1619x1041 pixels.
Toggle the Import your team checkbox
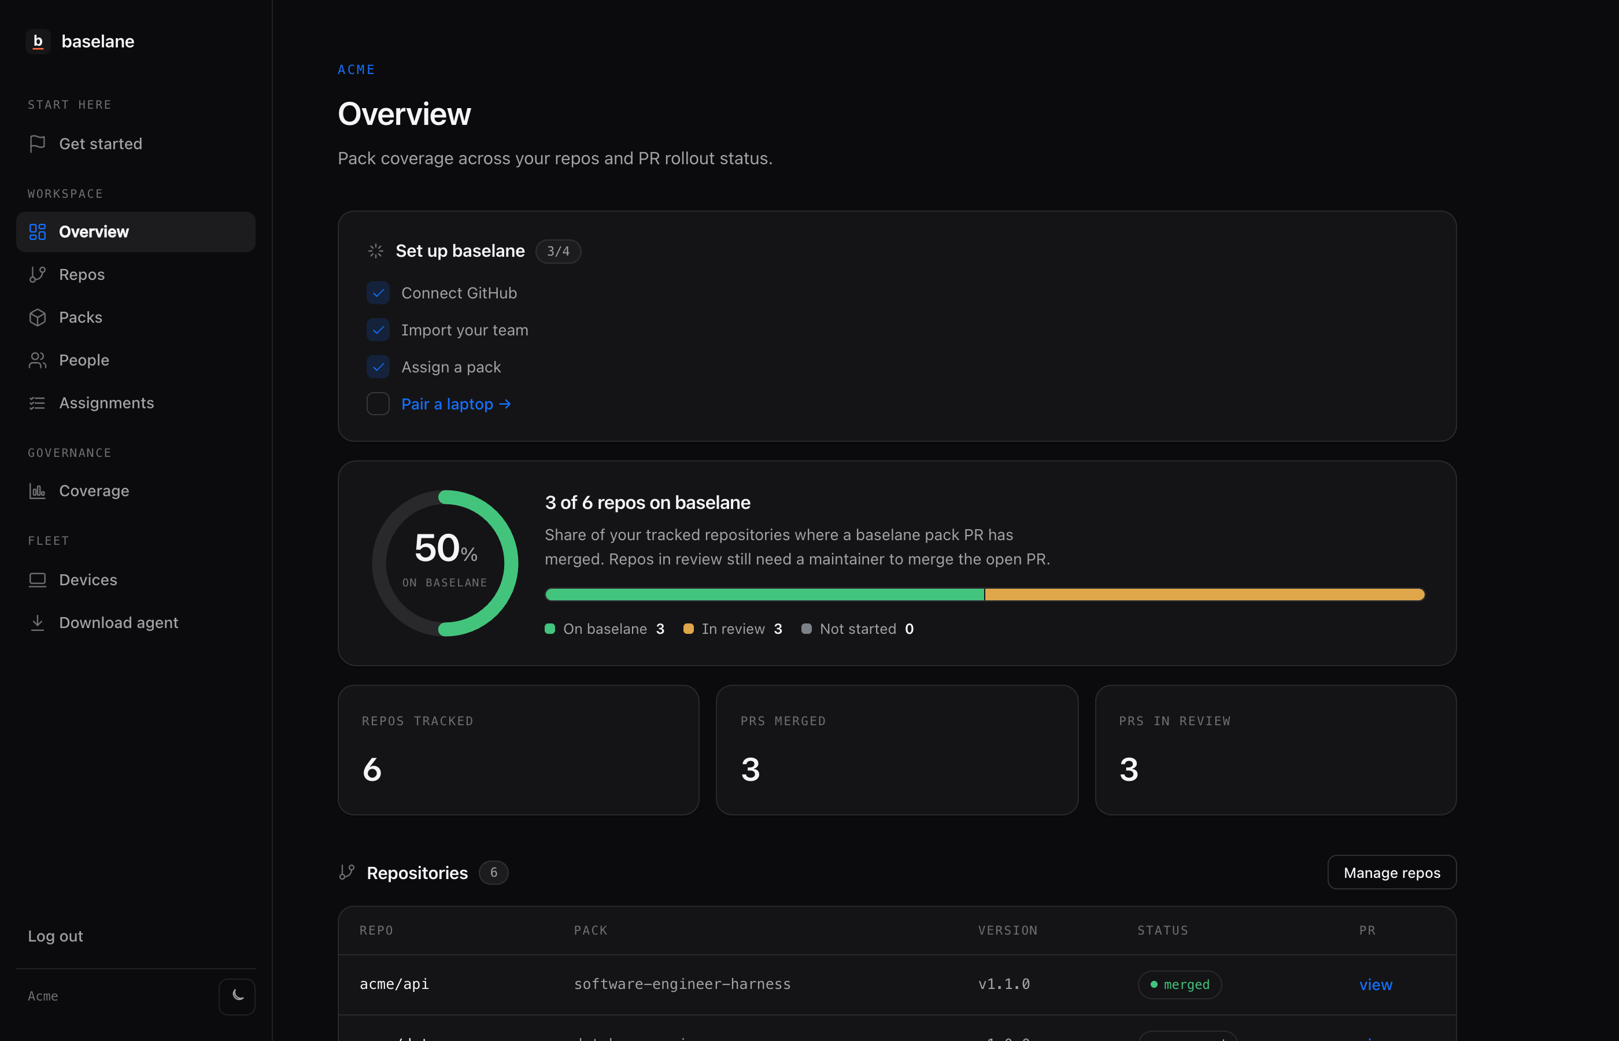click(378, 330)
